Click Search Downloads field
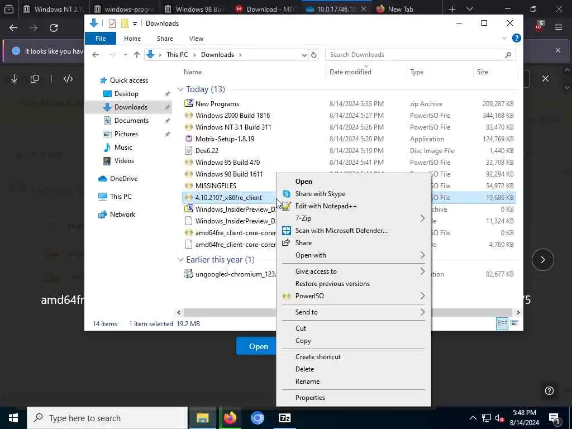The image size is (572, 429). pos(420,55)
